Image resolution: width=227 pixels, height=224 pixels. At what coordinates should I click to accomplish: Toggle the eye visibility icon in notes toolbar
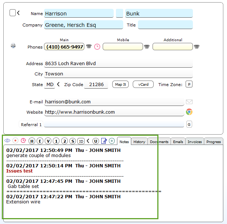click(7, 141)
